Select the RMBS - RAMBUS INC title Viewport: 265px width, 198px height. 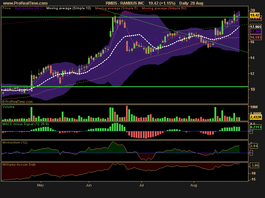click(x=125, y=3)
